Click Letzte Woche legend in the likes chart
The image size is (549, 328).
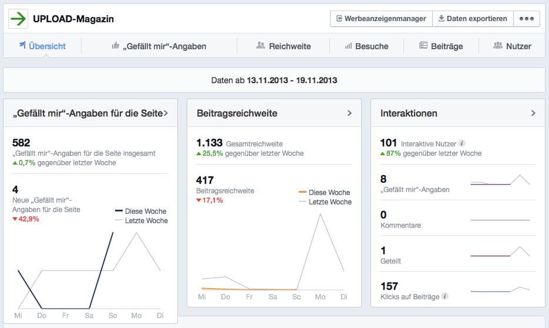tap(142, 220)
